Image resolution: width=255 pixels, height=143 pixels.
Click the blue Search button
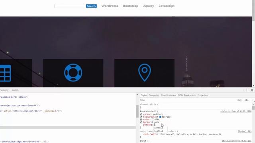pyautogui.click(x=91, y=6)
